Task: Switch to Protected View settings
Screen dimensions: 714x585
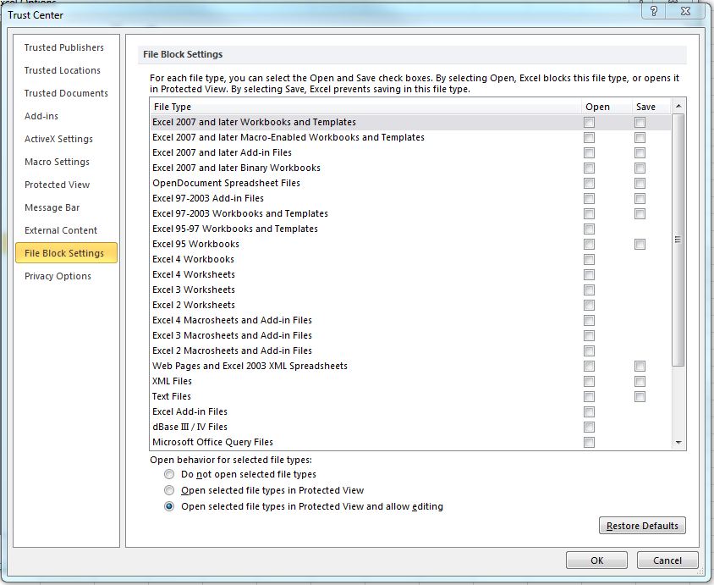Action: (x=57, y=185)
